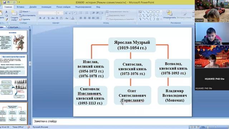Open the Анимация ribbon tab

[46, 7]
